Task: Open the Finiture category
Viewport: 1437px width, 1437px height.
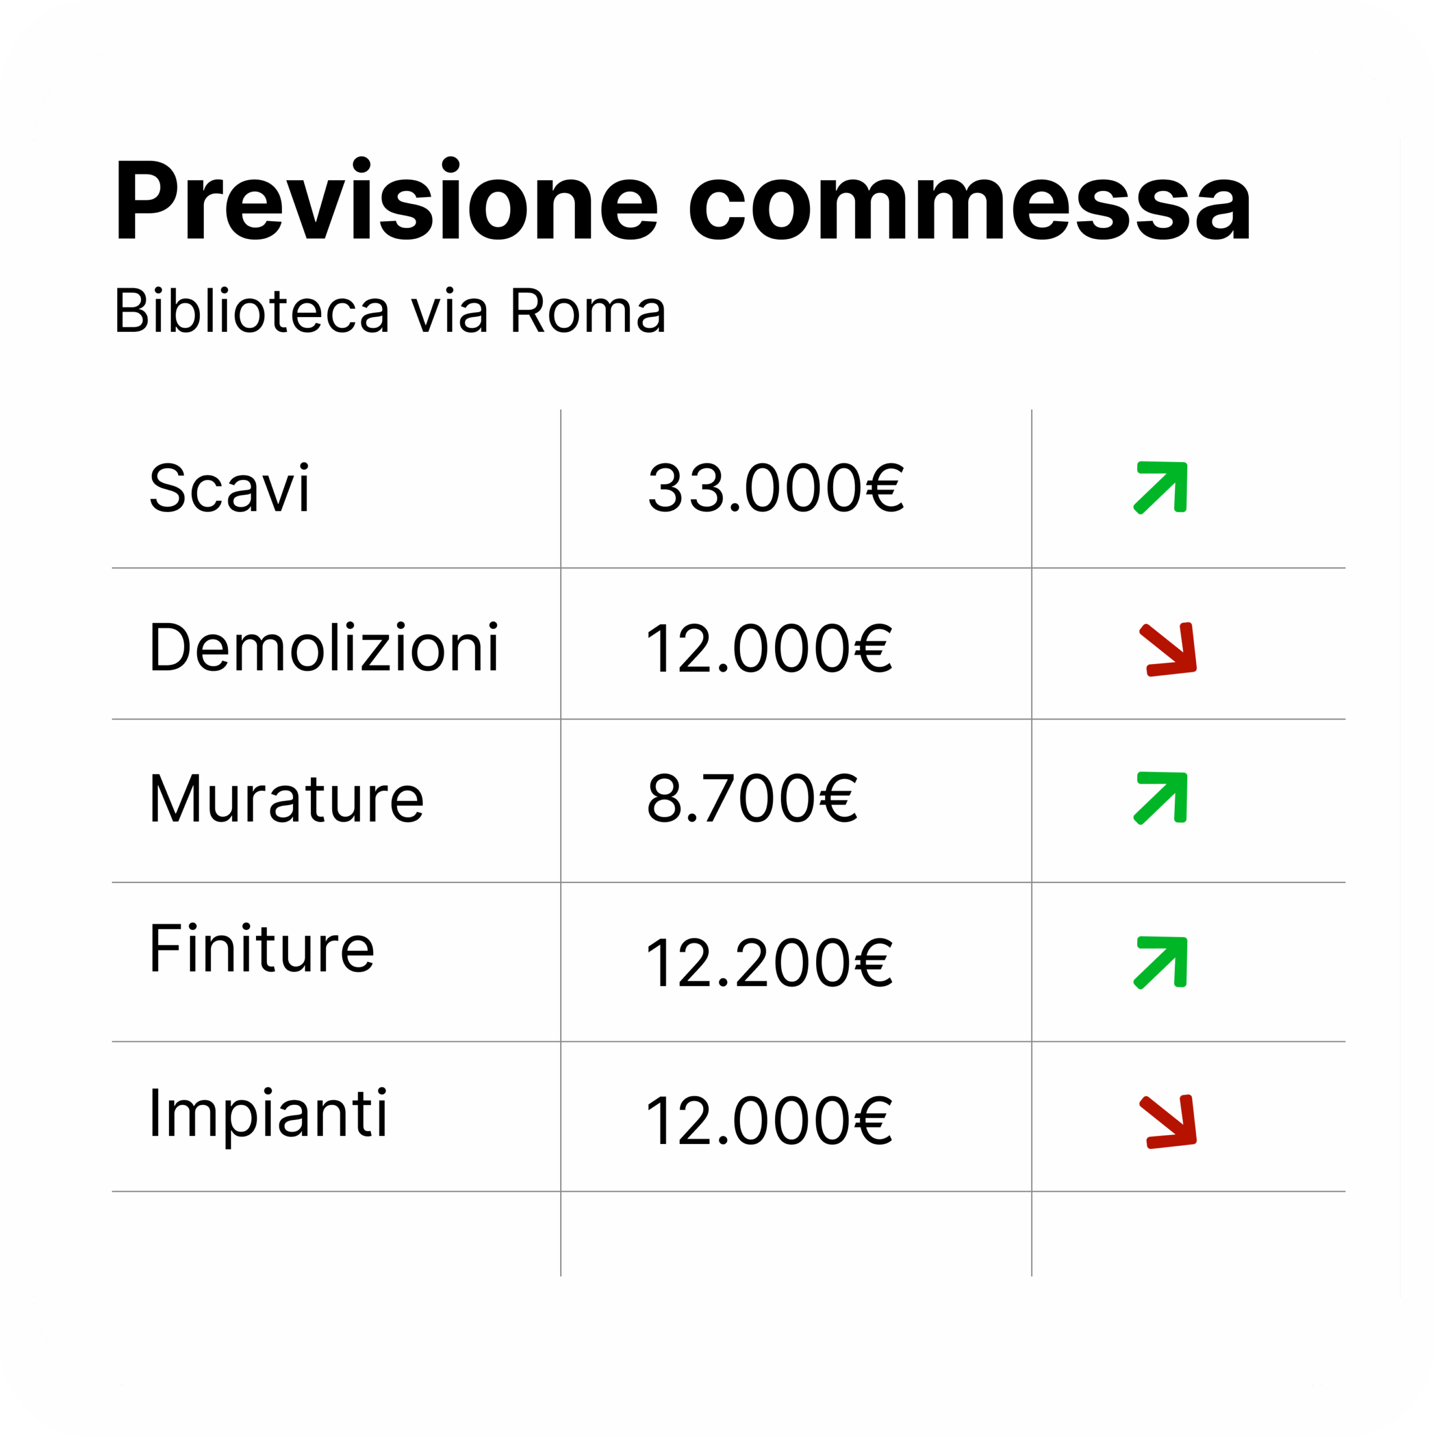Action: pos(262,948)
